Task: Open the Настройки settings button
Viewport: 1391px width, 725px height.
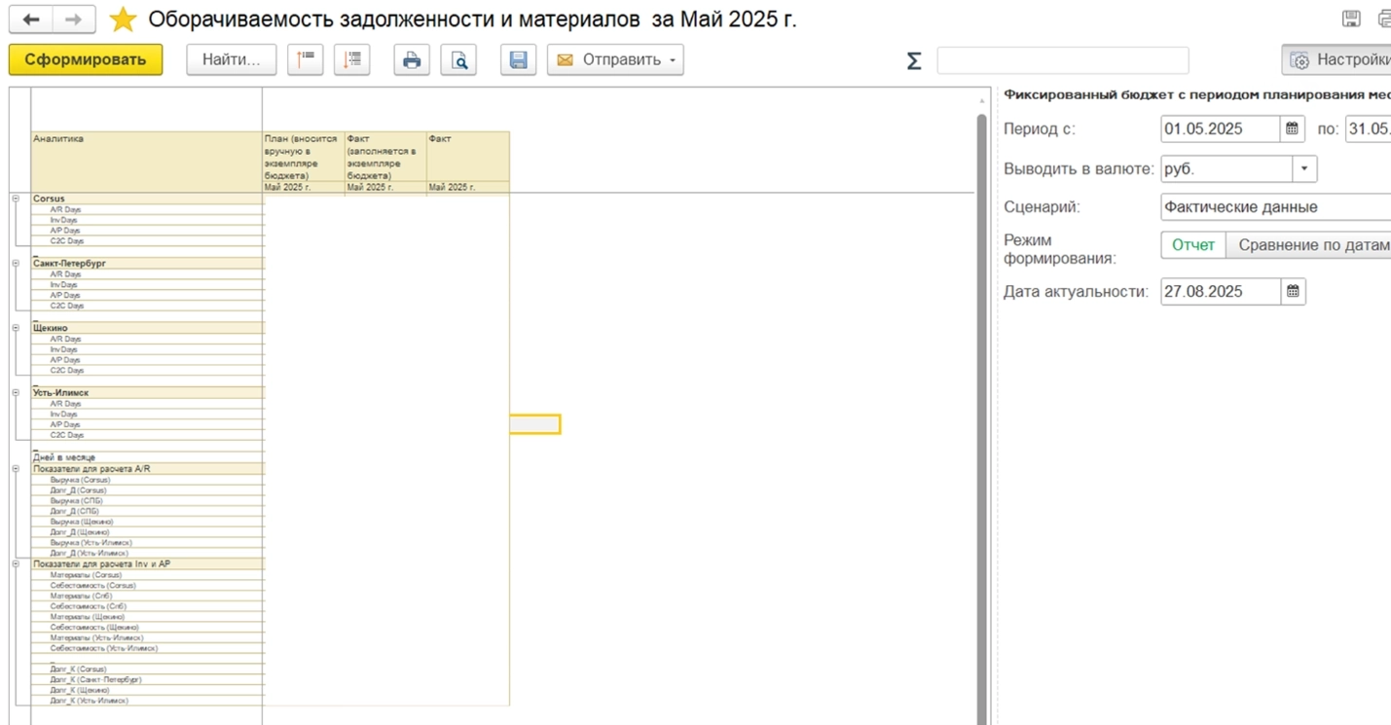Action: pos(1337,60)
